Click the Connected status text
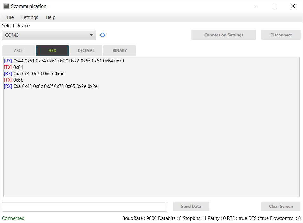The width and height of the screenshot is (303, 223). click(13, 218)
